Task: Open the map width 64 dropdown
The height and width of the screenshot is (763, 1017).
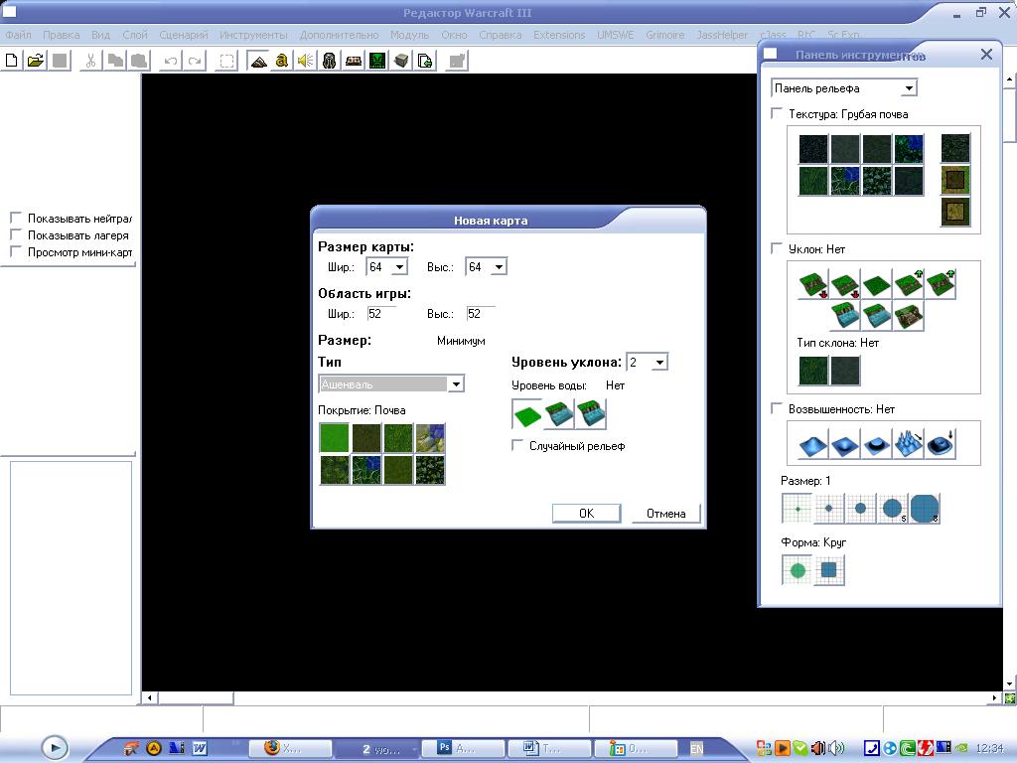Action: 400,267
